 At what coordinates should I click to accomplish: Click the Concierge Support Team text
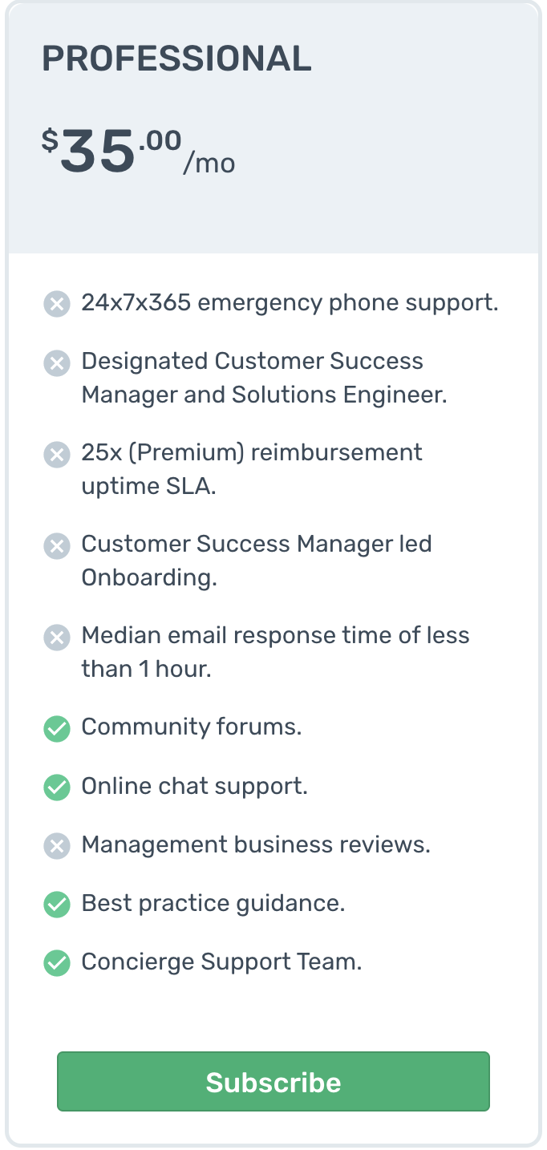pyautogui.click(x=222, y=962)
